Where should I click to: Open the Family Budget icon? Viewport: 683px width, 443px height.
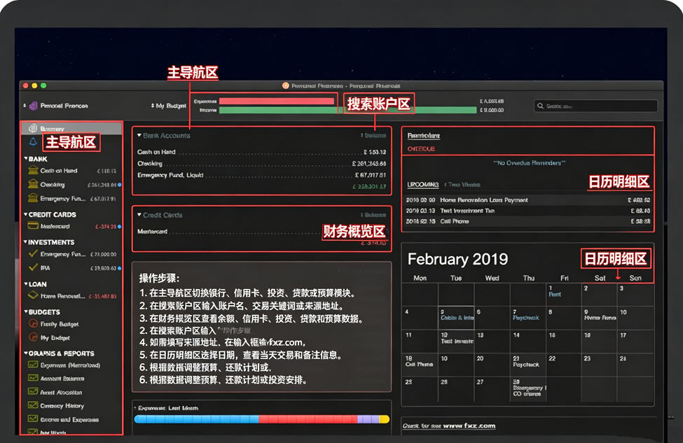[x=33, y=323]
